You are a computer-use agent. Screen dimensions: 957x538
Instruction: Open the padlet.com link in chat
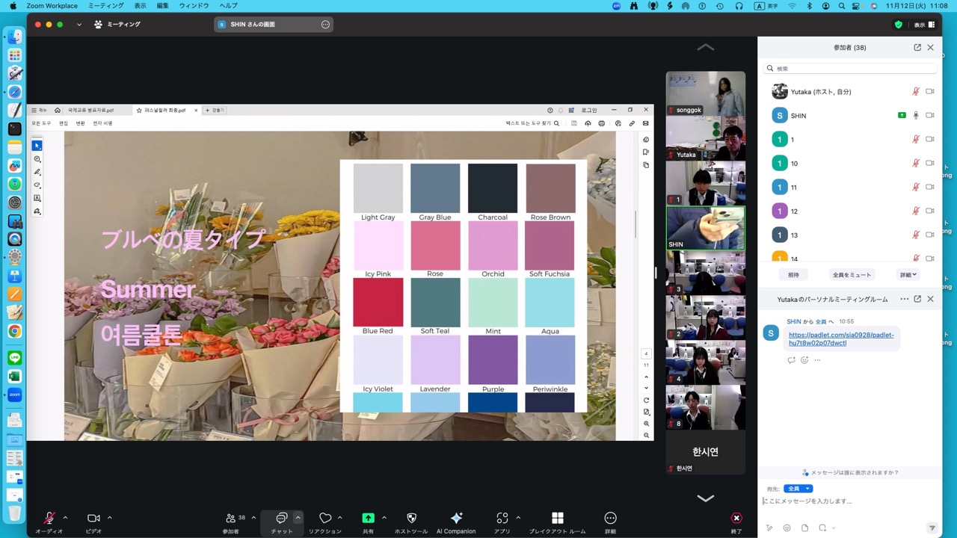click(841, 338)
